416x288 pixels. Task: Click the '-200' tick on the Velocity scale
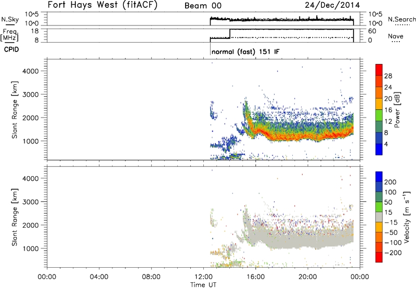click(393, 253)
